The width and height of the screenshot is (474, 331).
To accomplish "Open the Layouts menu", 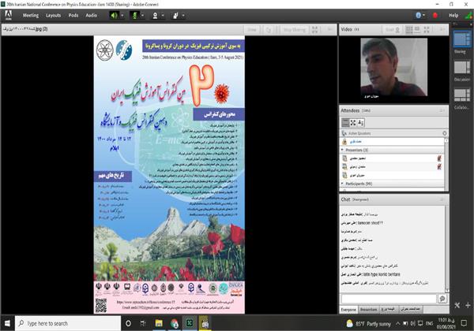I will pos(54,15).
